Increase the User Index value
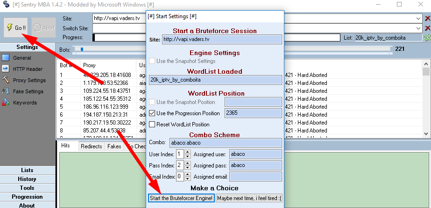Image resolution: width=431 pixels, height=208 pixels. [x=187, y=152]
